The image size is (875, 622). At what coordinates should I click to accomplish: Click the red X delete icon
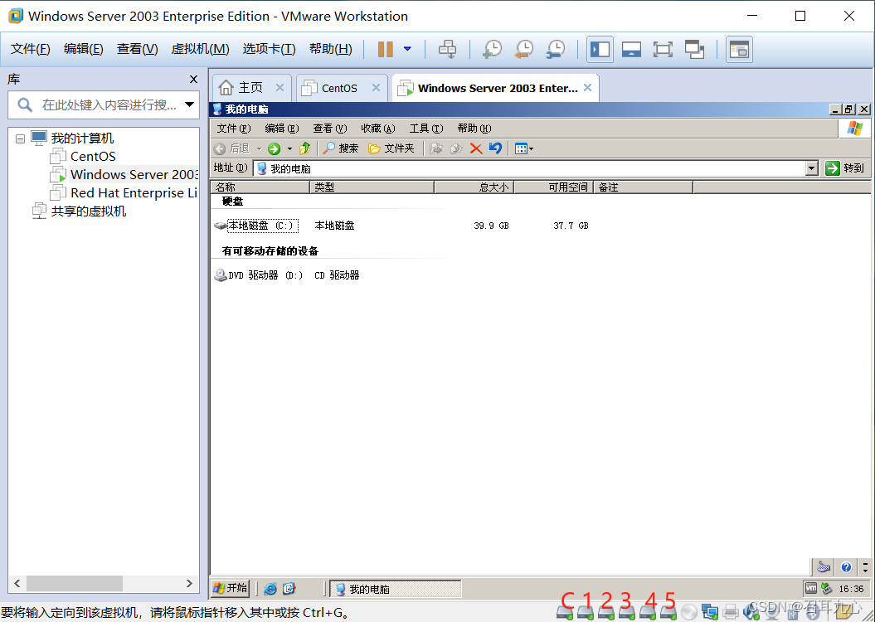coord(476,148)
